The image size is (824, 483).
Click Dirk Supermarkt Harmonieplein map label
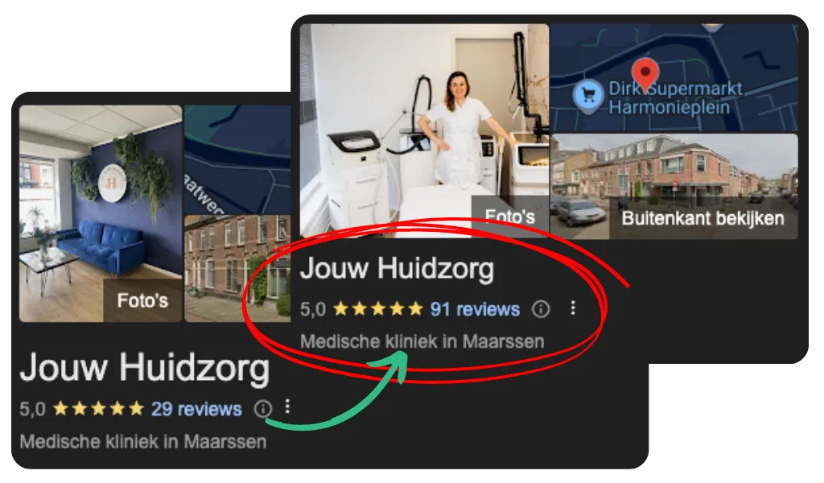point(675,97)
